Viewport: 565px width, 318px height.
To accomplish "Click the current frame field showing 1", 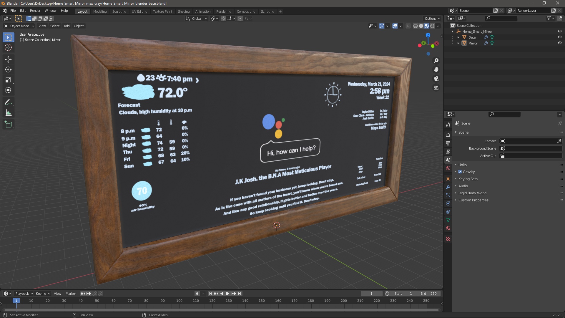I will click(x=372, y=294).
